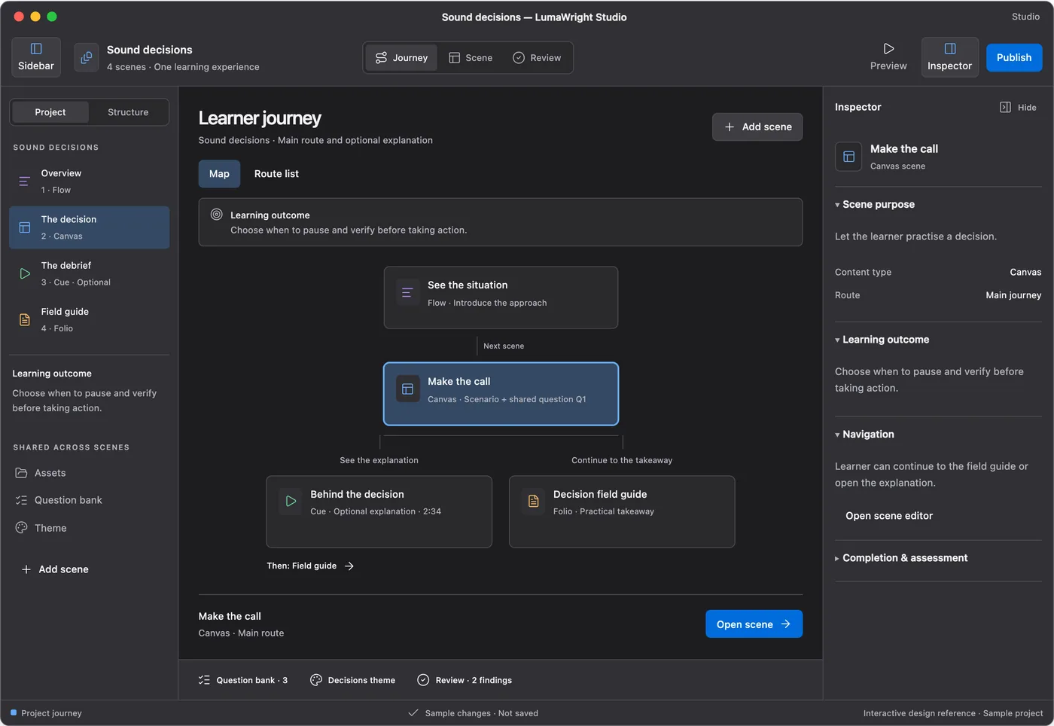Viewport: 1054px width, 726px height.
Task: Open the Question bank in sidebar
Action: pyautogui.click(x=89, y=500)
